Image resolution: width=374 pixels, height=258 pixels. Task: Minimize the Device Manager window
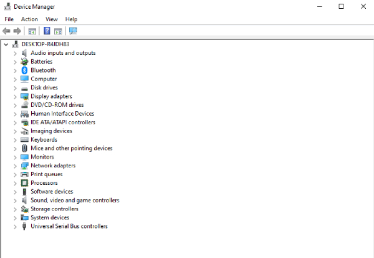tap(320, 6)
